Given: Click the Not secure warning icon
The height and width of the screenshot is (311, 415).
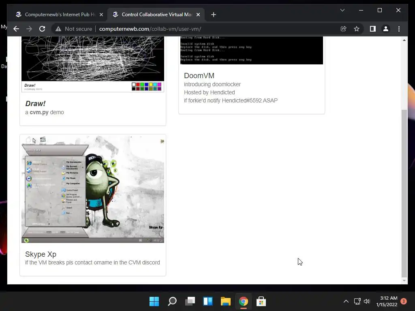Looking at the screenshot, I should click(x=58, y=29).
